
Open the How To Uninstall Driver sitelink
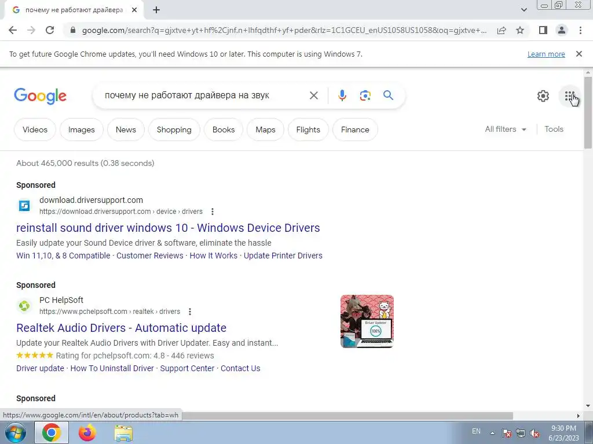(x=112, y=368)
